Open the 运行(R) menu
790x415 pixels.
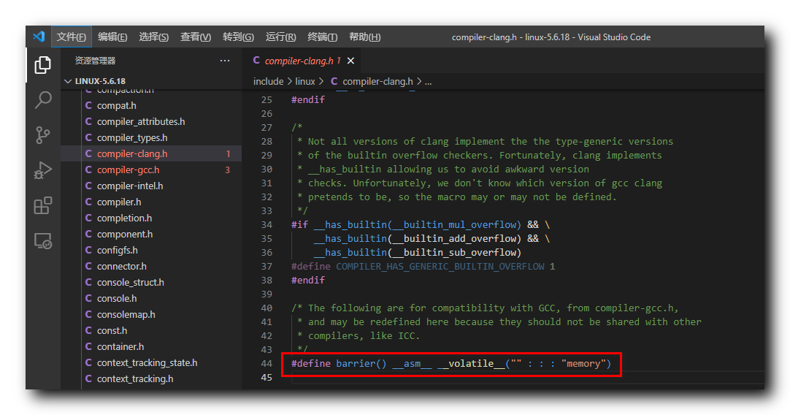point(280,37)
